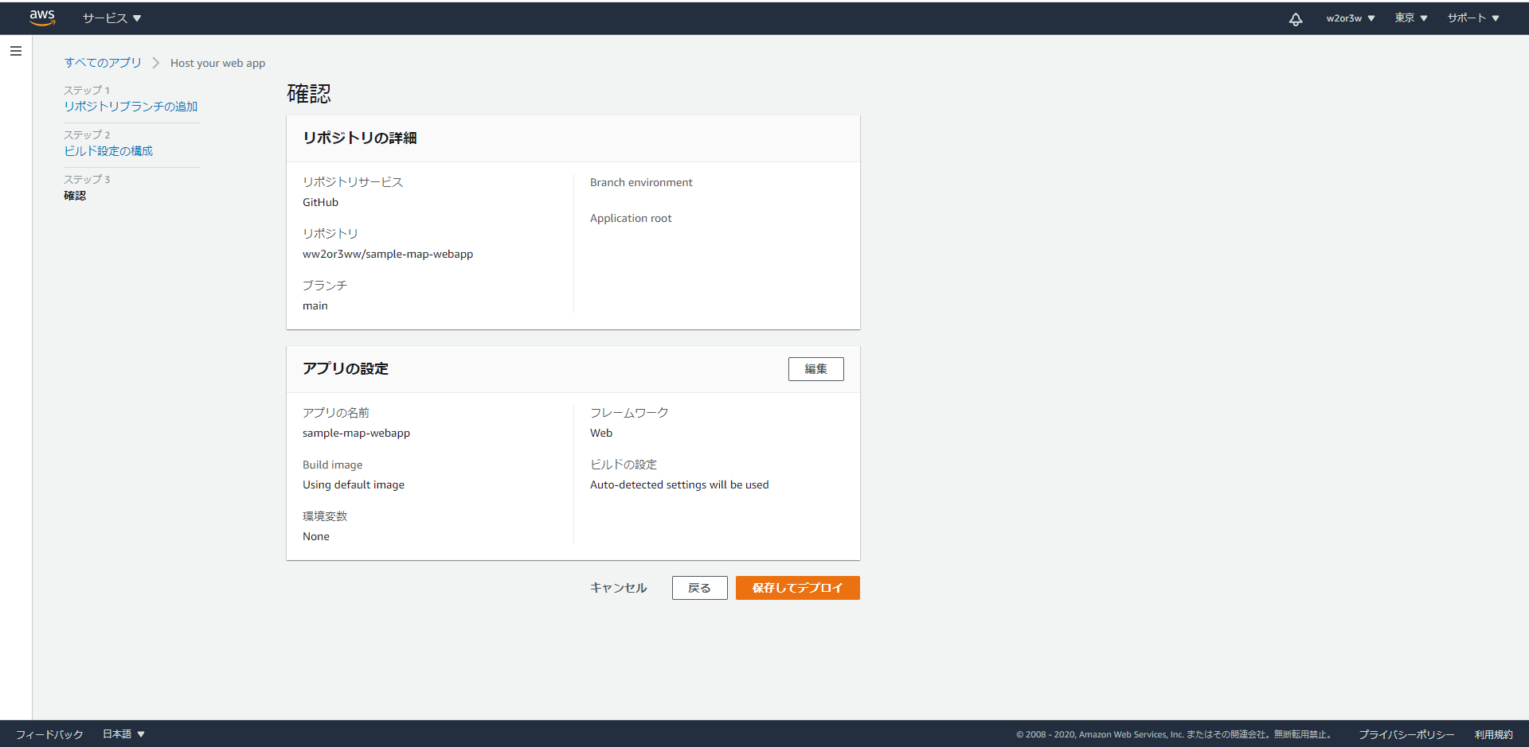Open the 東京 region selector

(x=1410, y=18)
